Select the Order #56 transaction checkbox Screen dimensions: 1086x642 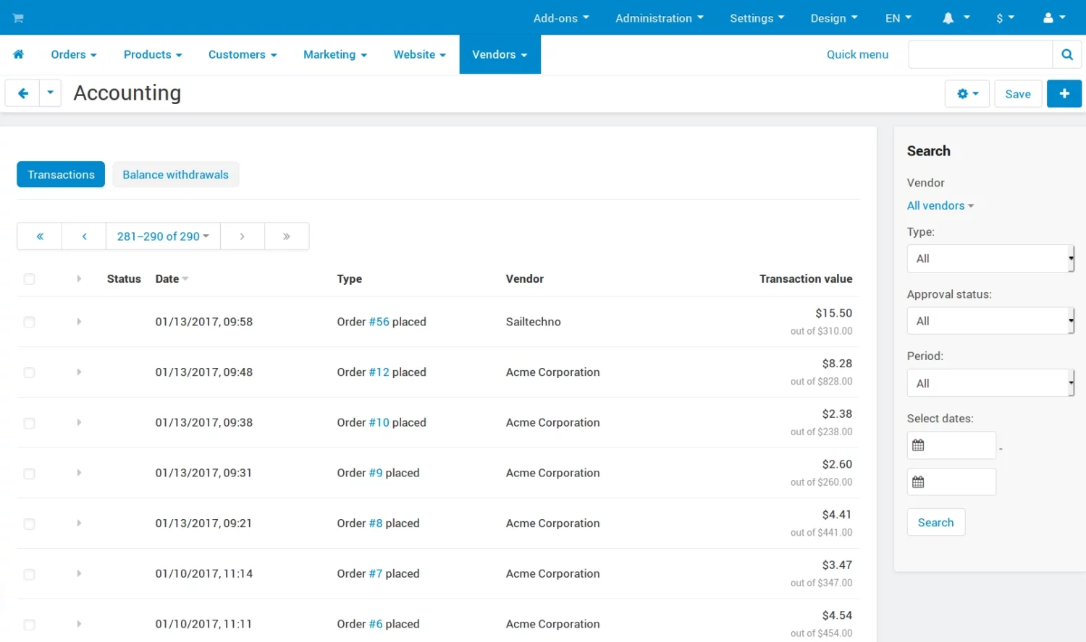tap(29, 322)
